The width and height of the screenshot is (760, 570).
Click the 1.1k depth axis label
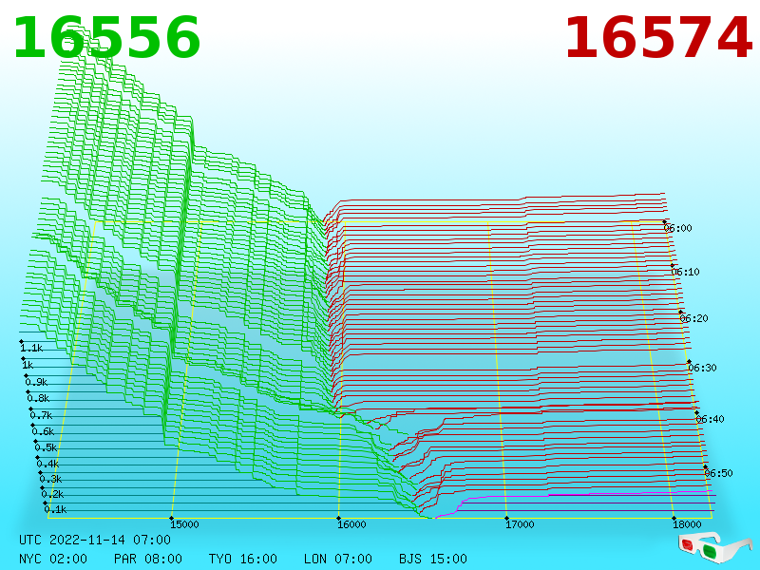[x=31, y=348]
